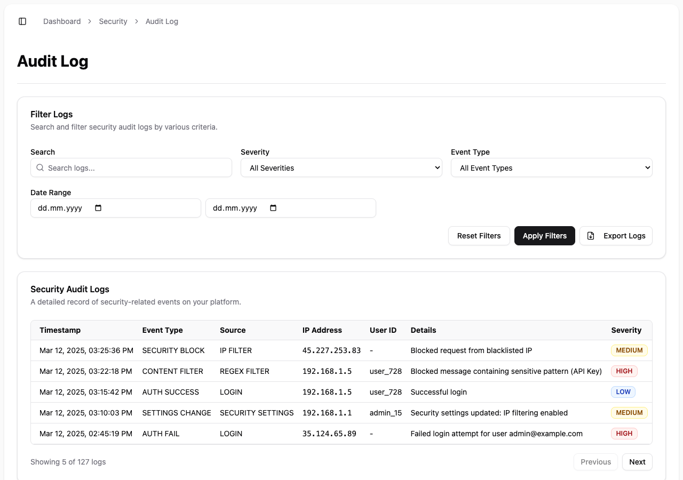Viewport: 683px width, 480px height.
Task: Click IP address 35.124.65.89
Action: [329, 434]
